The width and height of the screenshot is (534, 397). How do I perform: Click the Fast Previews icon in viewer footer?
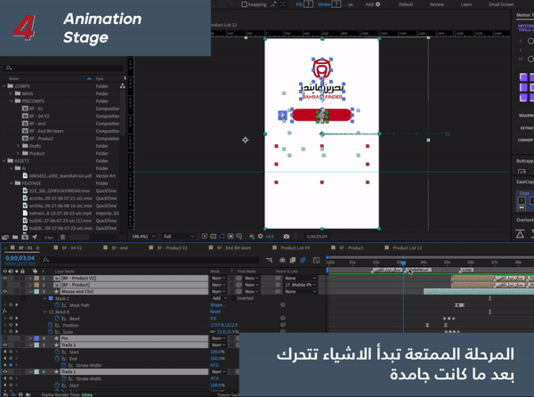(x=205, y=236)
